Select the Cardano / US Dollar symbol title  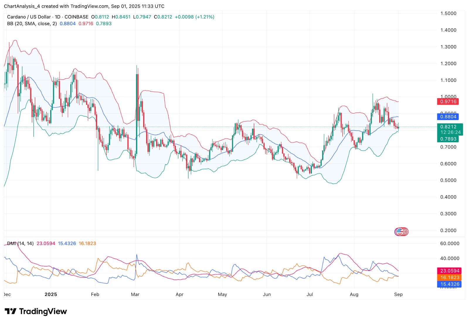pos(29,17)
